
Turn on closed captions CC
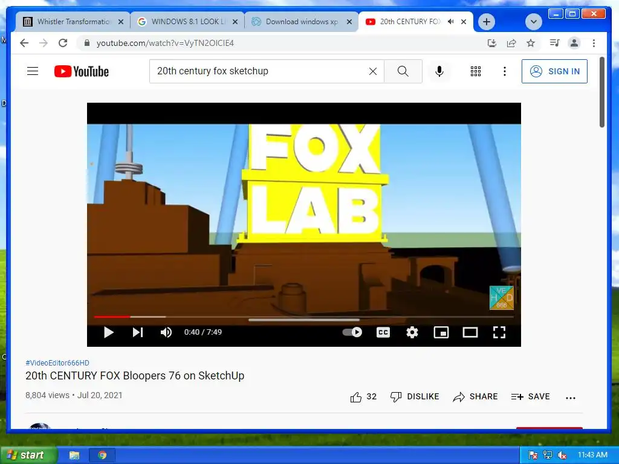(383, 332)
